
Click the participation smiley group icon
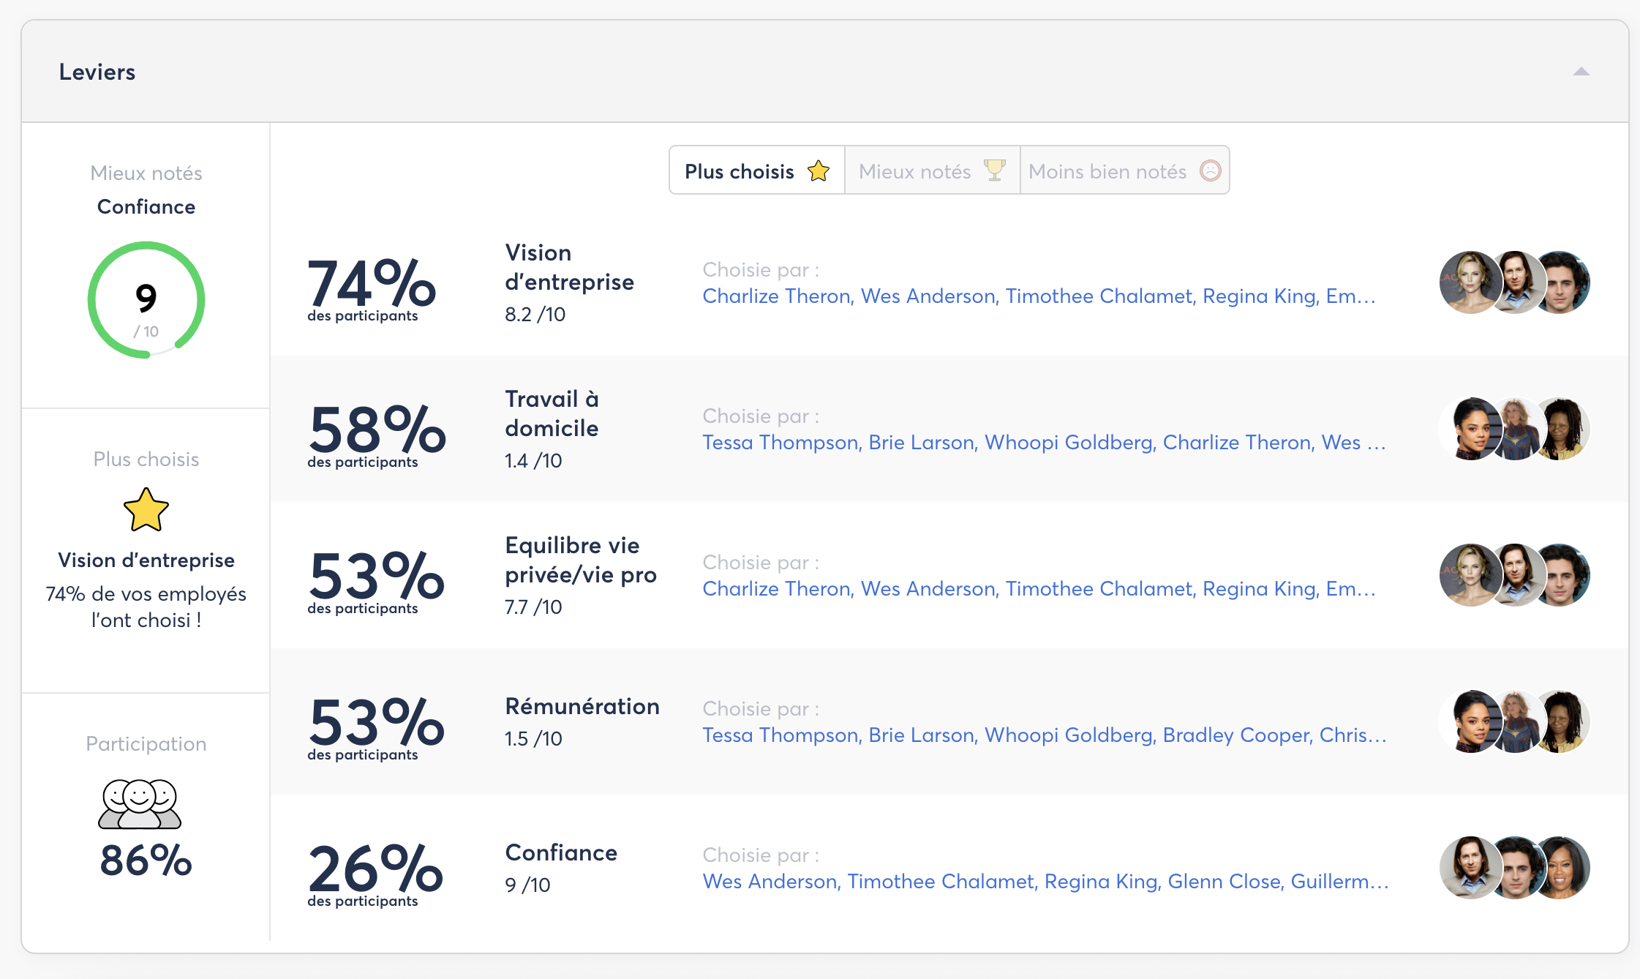[x=140, y=804]
